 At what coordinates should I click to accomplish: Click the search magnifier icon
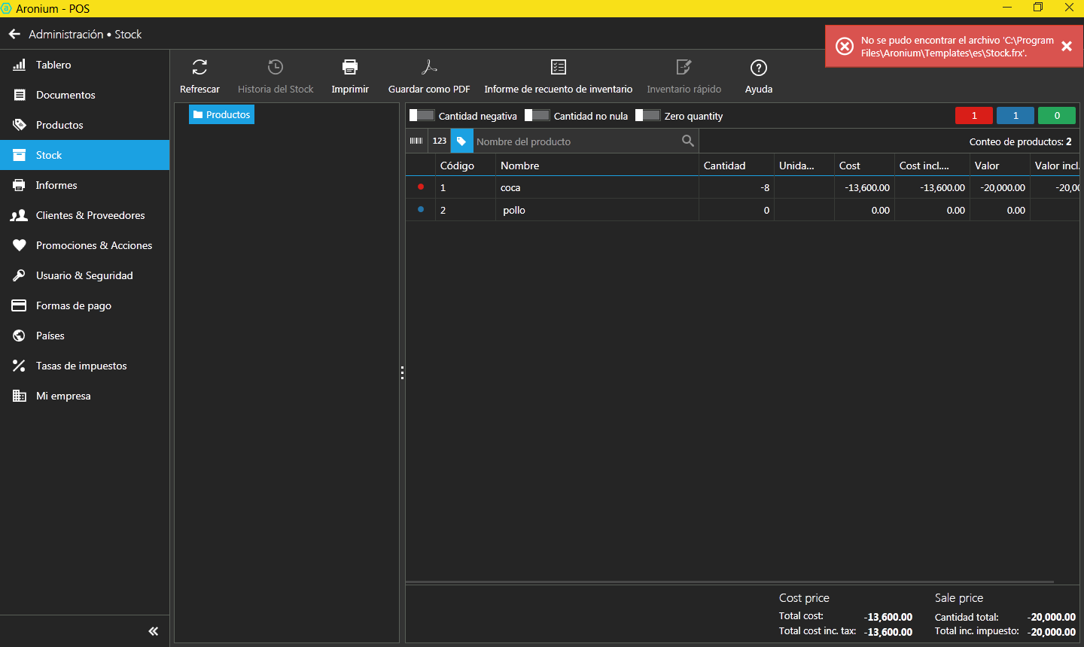(687, 141)
